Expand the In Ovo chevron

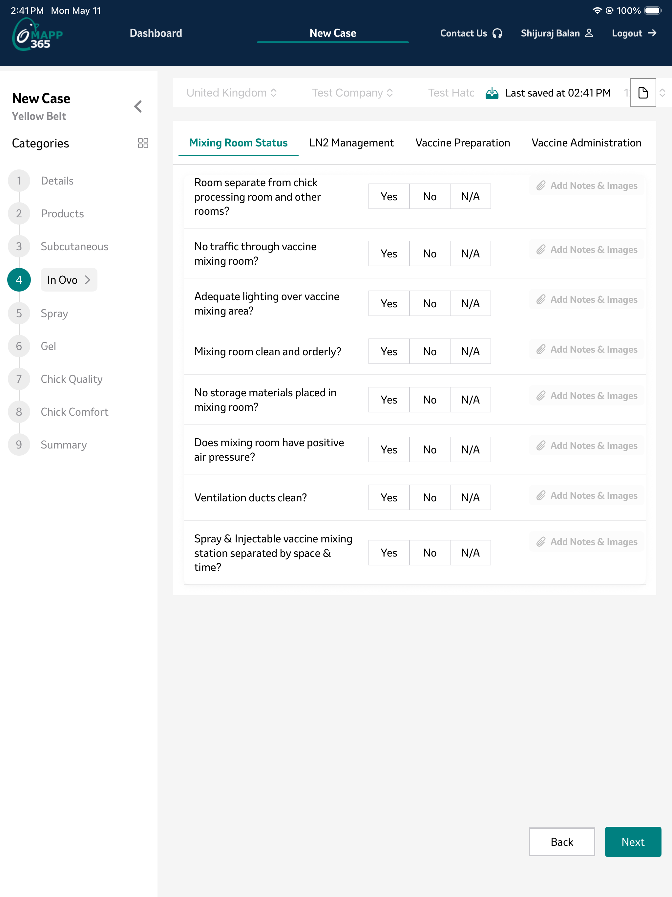coord(87,280)
